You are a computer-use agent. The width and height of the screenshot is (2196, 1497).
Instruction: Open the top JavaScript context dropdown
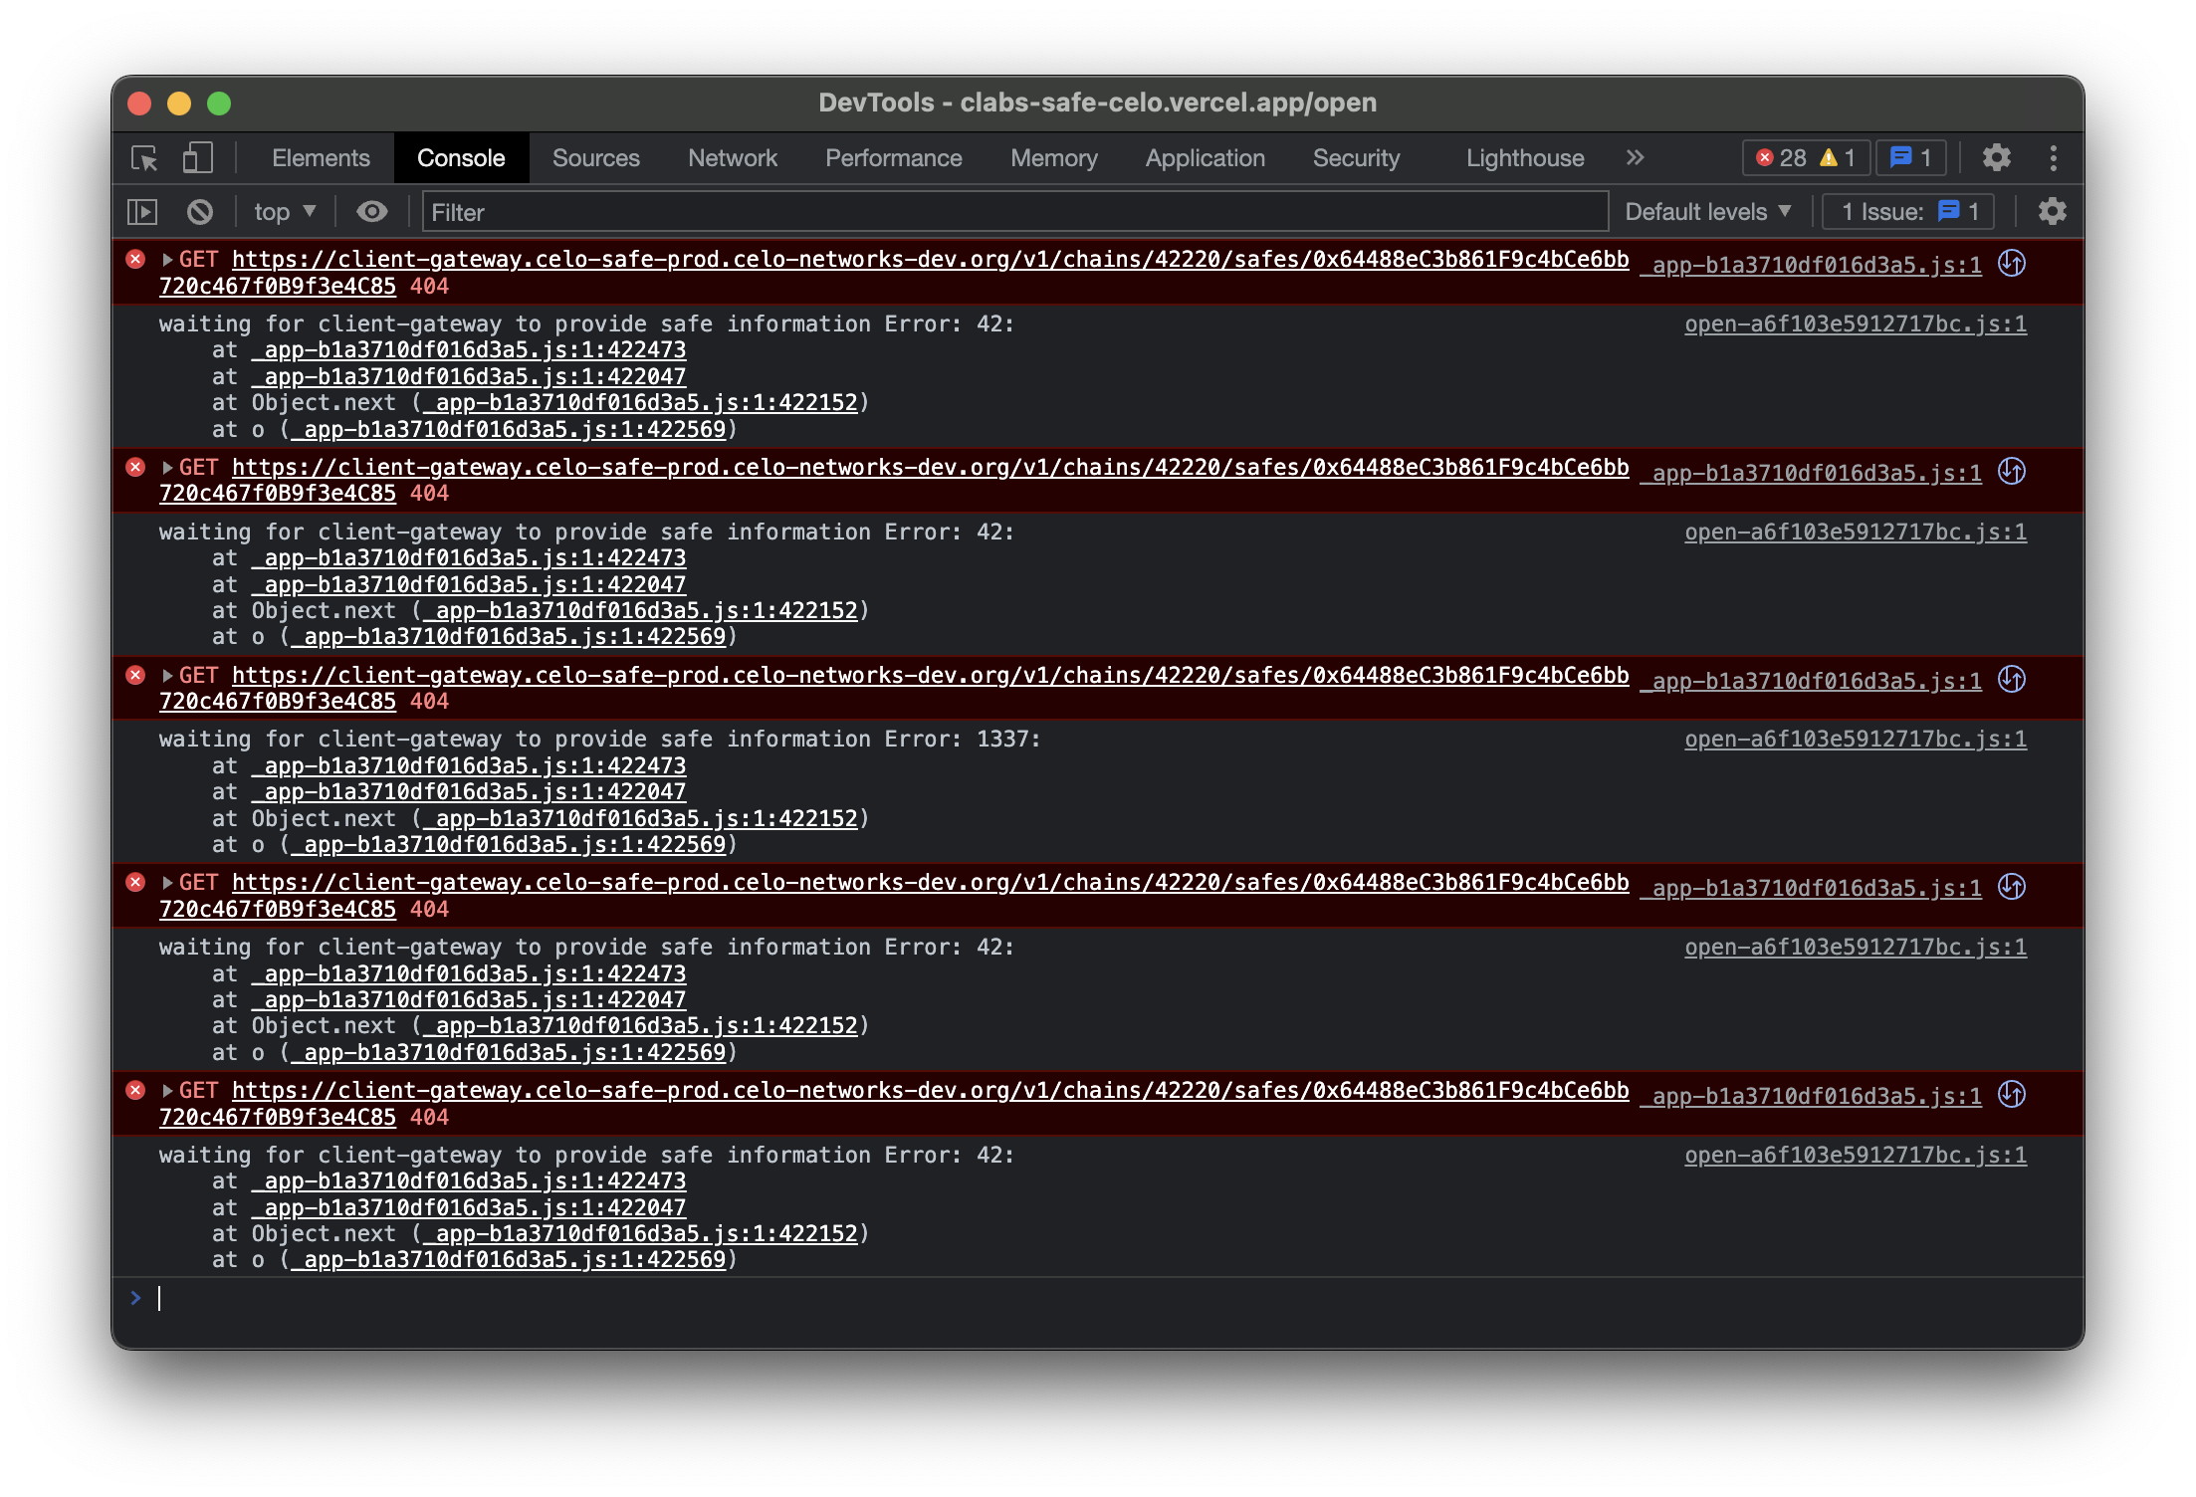(x=284, y=212)
